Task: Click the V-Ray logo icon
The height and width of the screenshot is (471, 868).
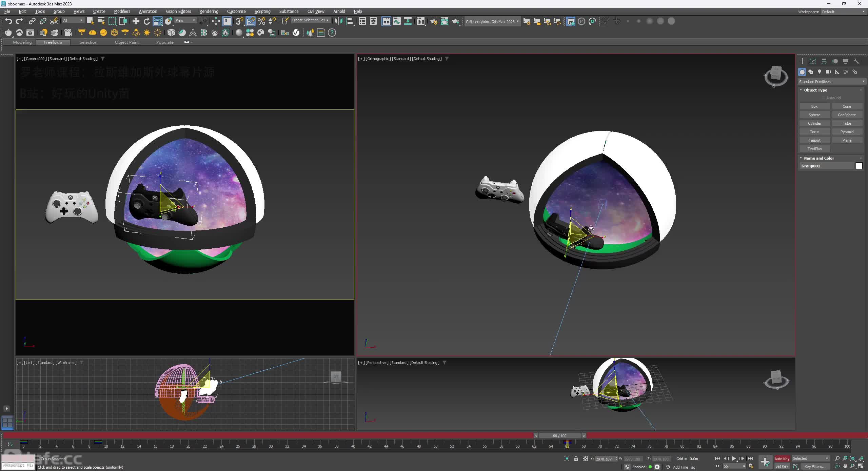Action: coord(296,33)
